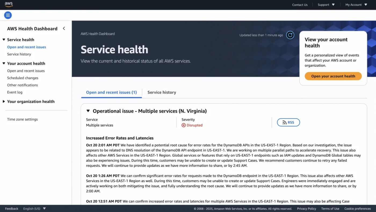Open the RSS feed for this issue
376x212 pixels.
click(288, 122)
